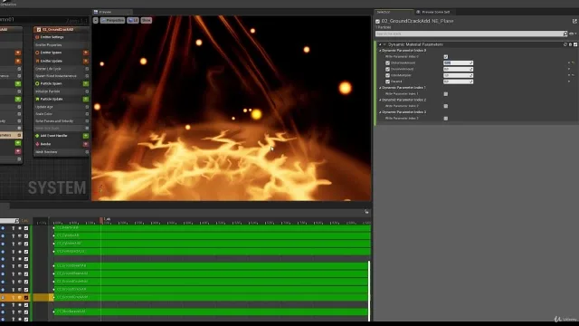Open Param4 row's right-side dropdown

point(569,81)
